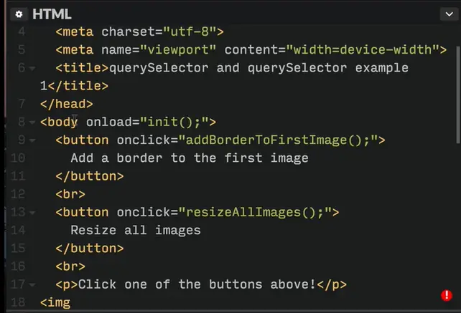Image resolution: width=461 pixels, height=313 pixels.
Task: Collapse the button tag on line 13
Action: point(32,213)
